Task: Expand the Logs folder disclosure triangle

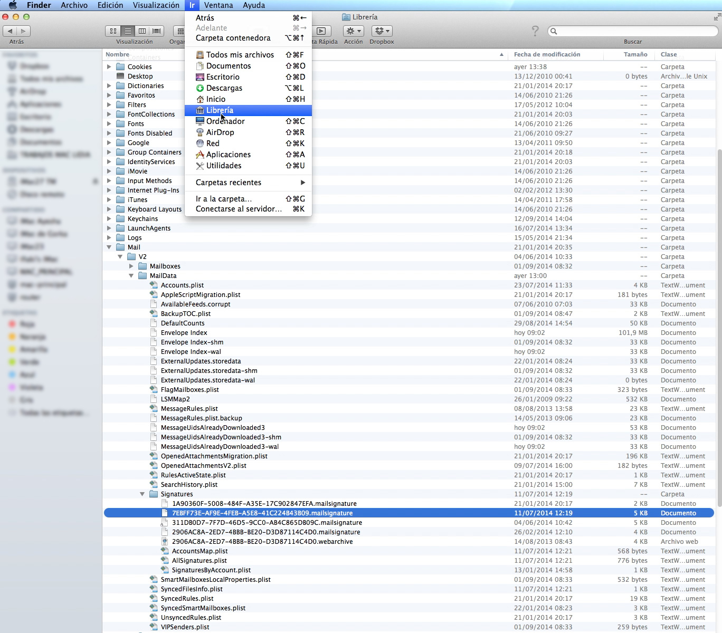Action: pyautogui.click(x=109, y=238)
